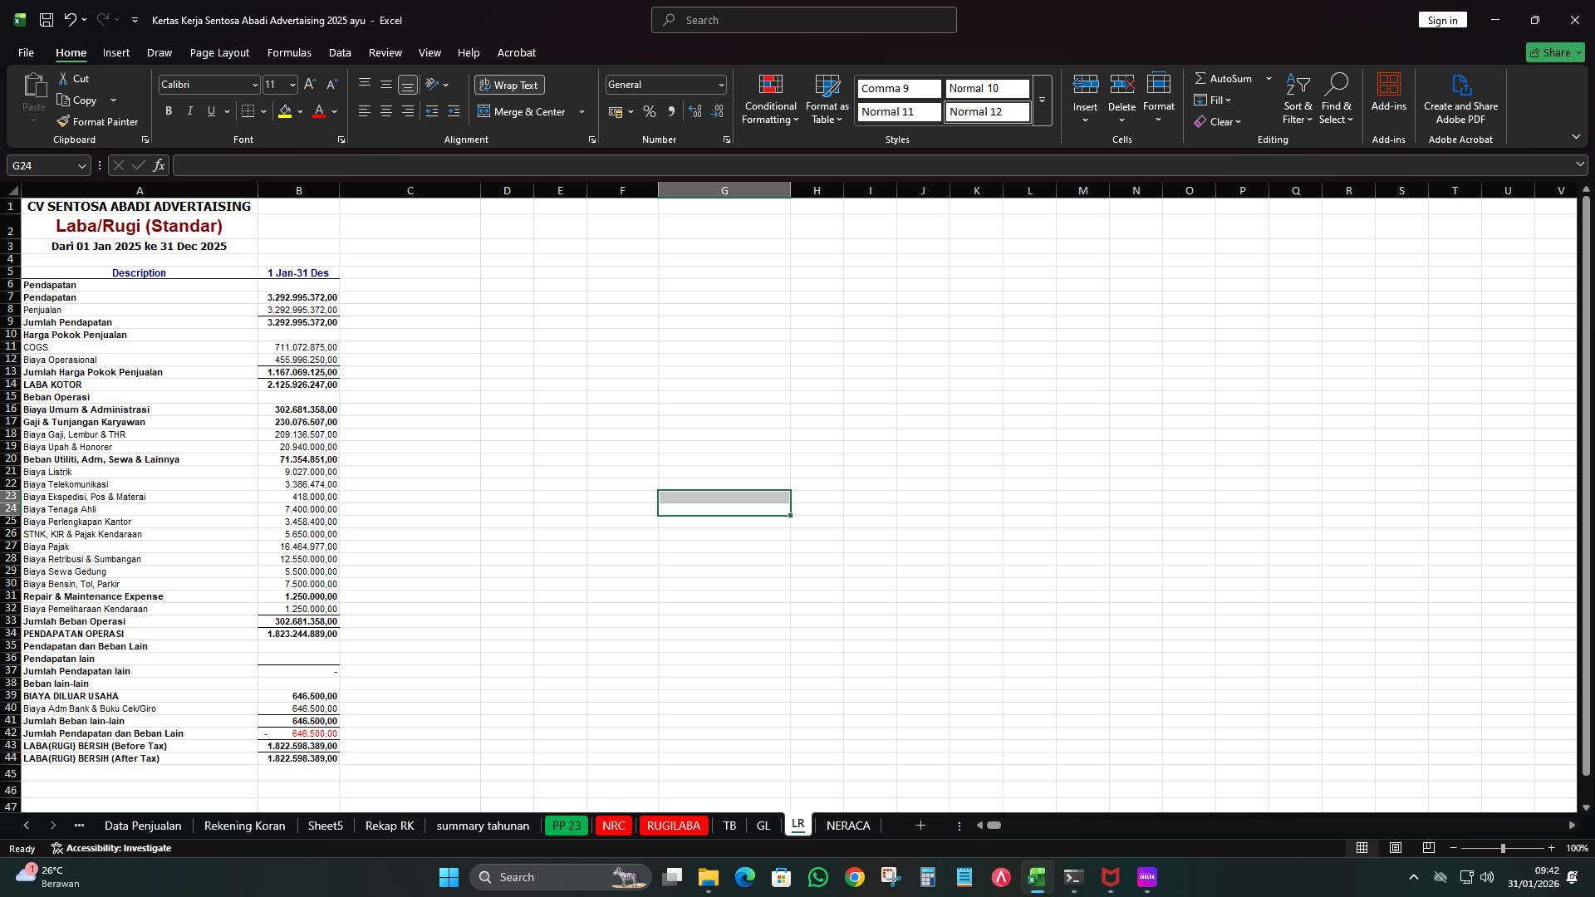Apply percent number format
The height and width of the screenshot is (897, 1595).
650,110
